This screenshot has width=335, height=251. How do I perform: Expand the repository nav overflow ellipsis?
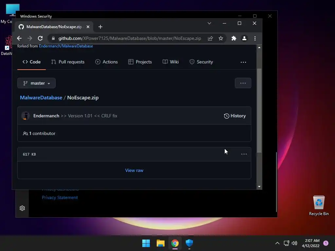(x=243, y=62)
